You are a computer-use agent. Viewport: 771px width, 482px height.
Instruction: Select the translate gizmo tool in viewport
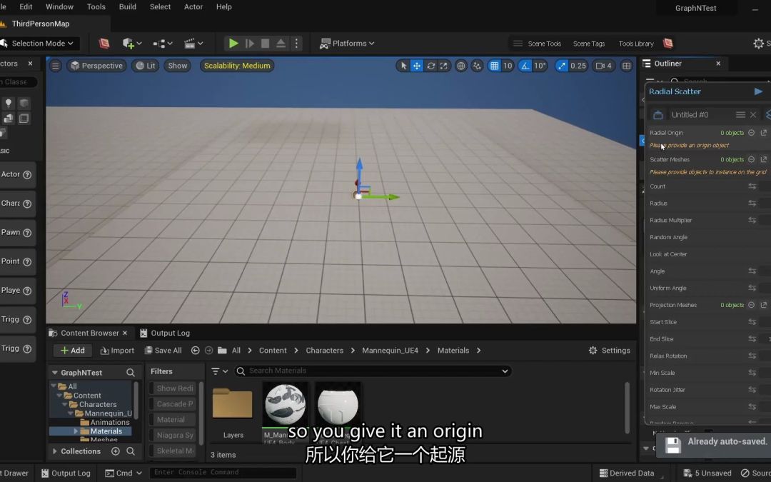(x=417, y=66)
